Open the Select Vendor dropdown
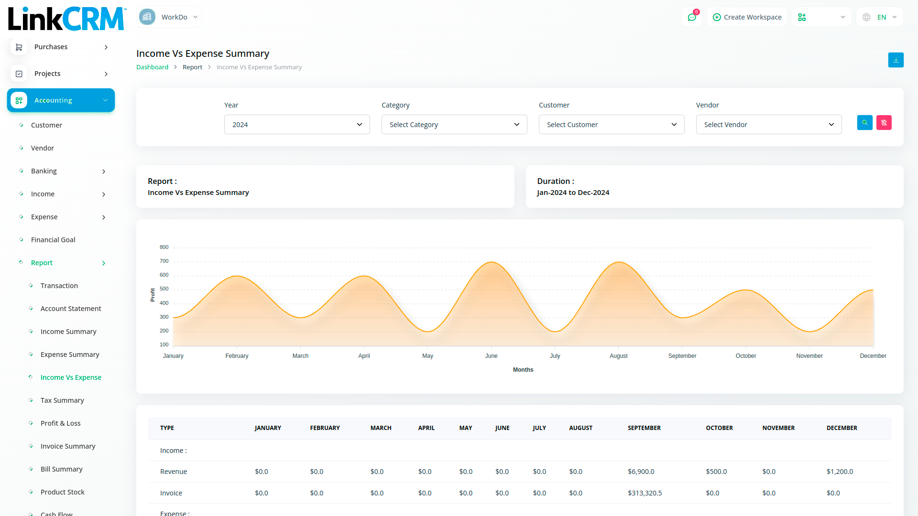The width and height of the screenshot is (918, 516). click(x=768, y=125)
